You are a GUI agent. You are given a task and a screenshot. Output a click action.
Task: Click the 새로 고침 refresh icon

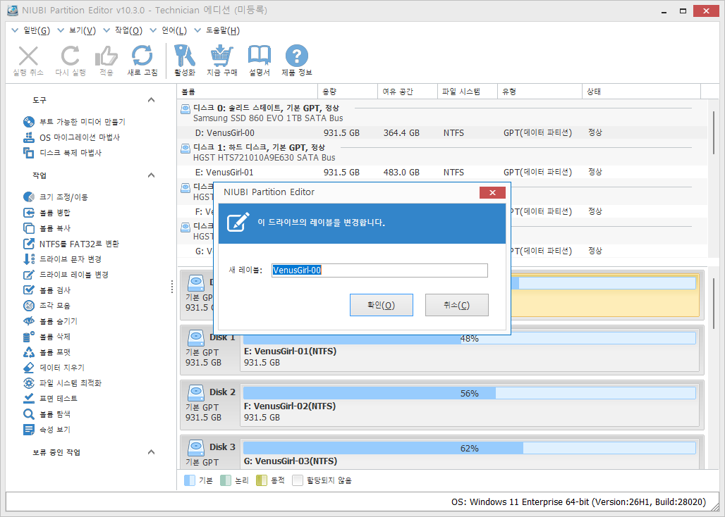(x=142, y=56)
